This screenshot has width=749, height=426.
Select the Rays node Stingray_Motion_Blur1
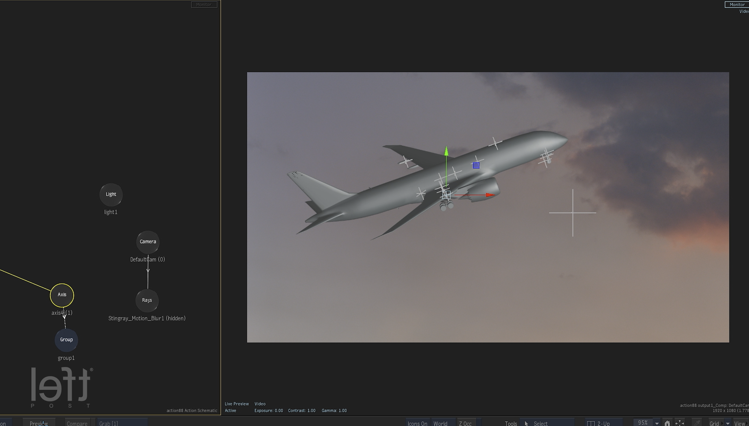pyautogui.click(x=147, y=300)
